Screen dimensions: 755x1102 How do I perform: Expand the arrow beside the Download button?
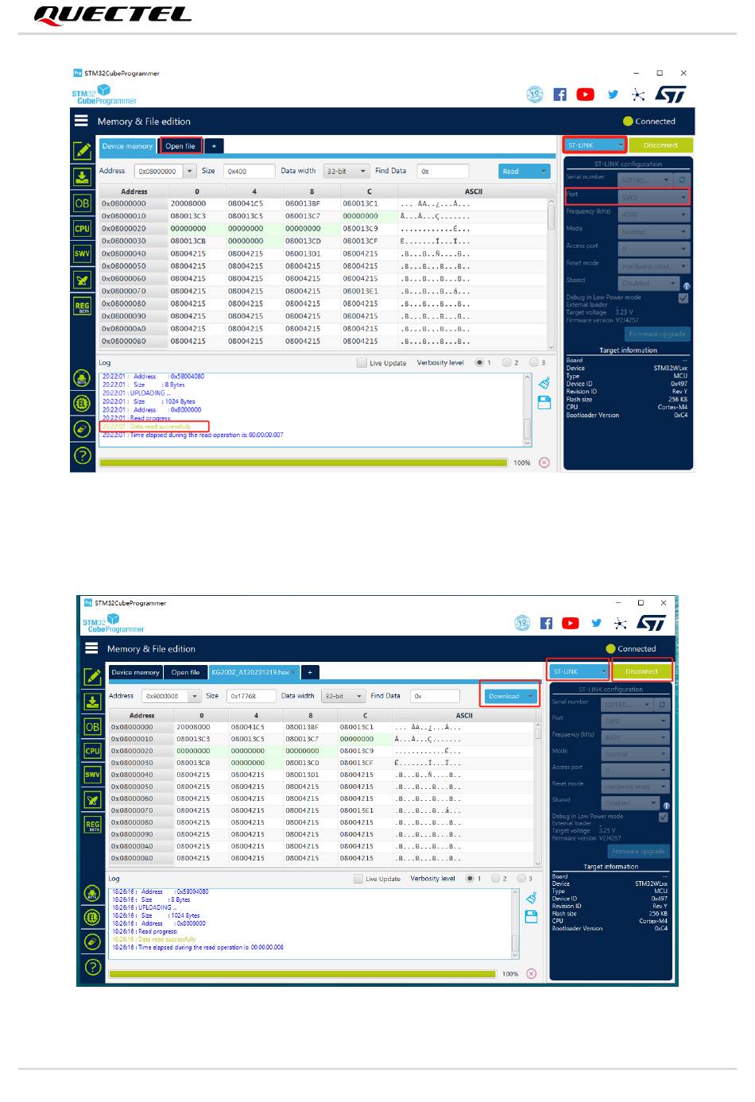(531, 696)
